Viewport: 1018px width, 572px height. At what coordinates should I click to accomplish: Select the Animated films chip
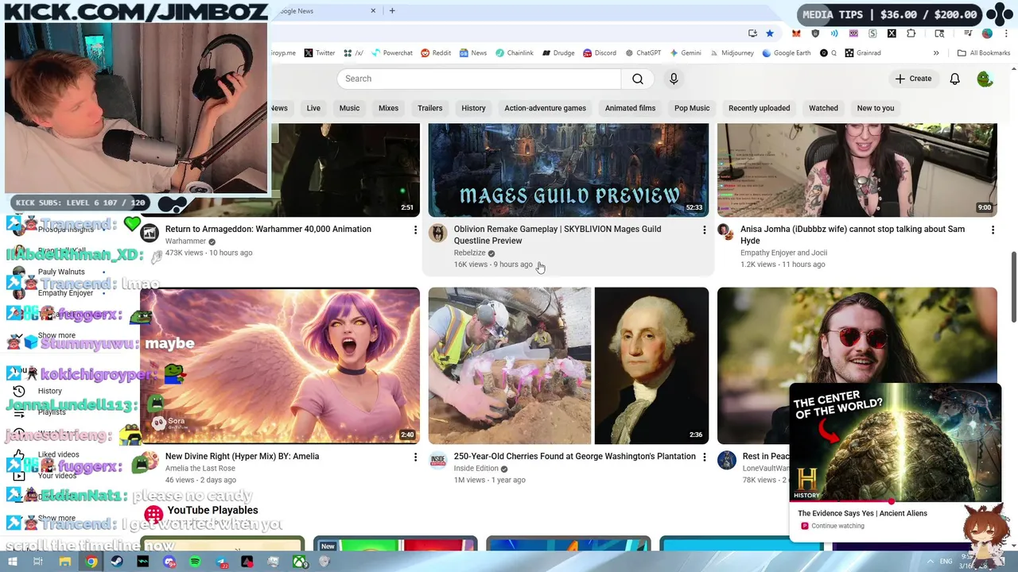pyautogui.click(x=630, y=108)
